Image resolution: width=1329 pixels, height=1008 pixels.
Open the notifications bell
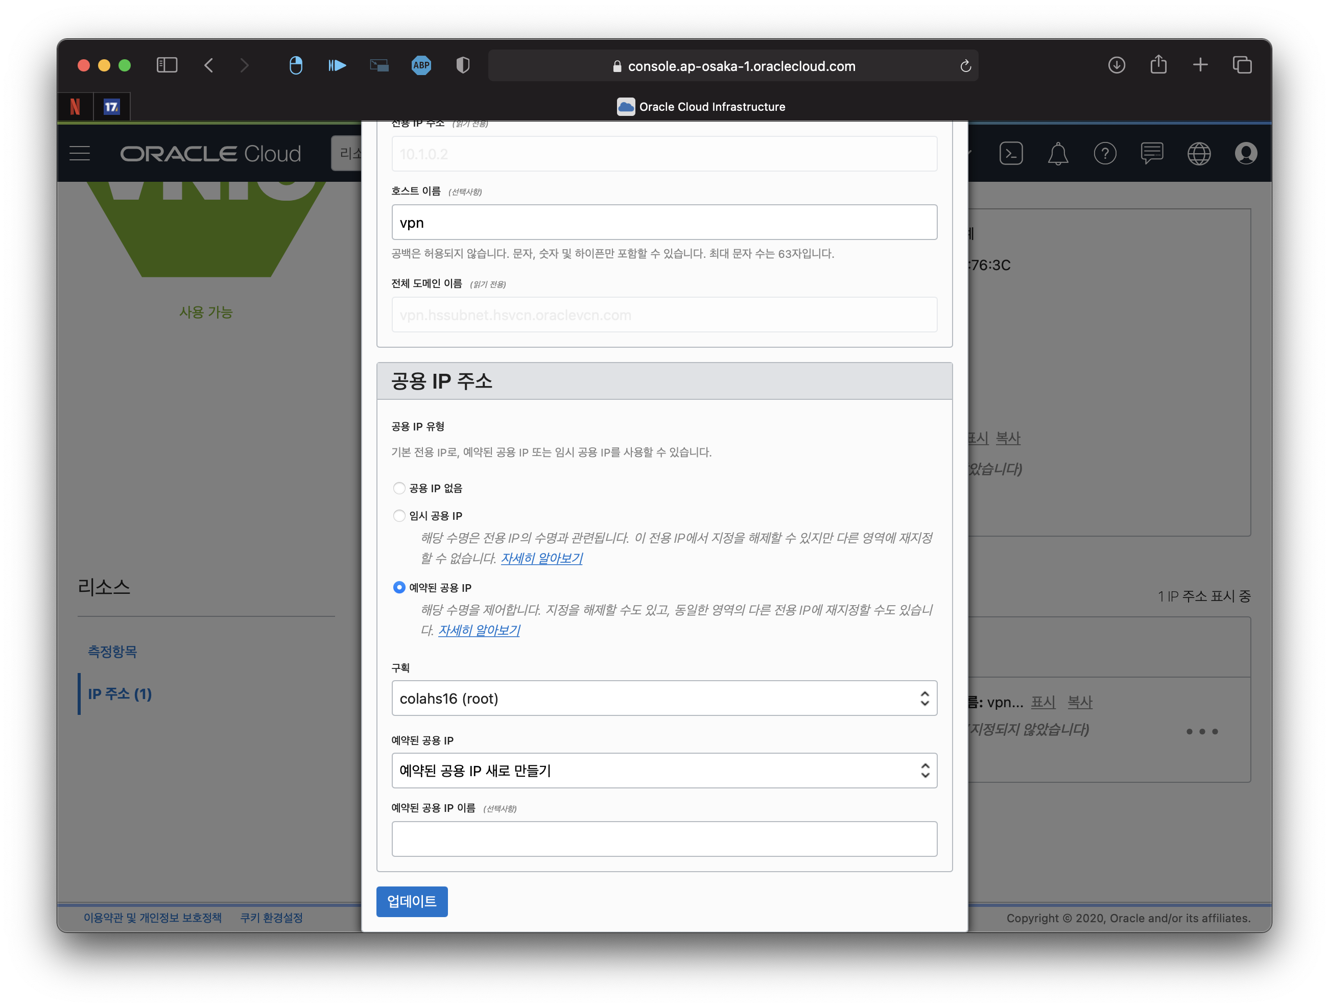point(1057,154)
